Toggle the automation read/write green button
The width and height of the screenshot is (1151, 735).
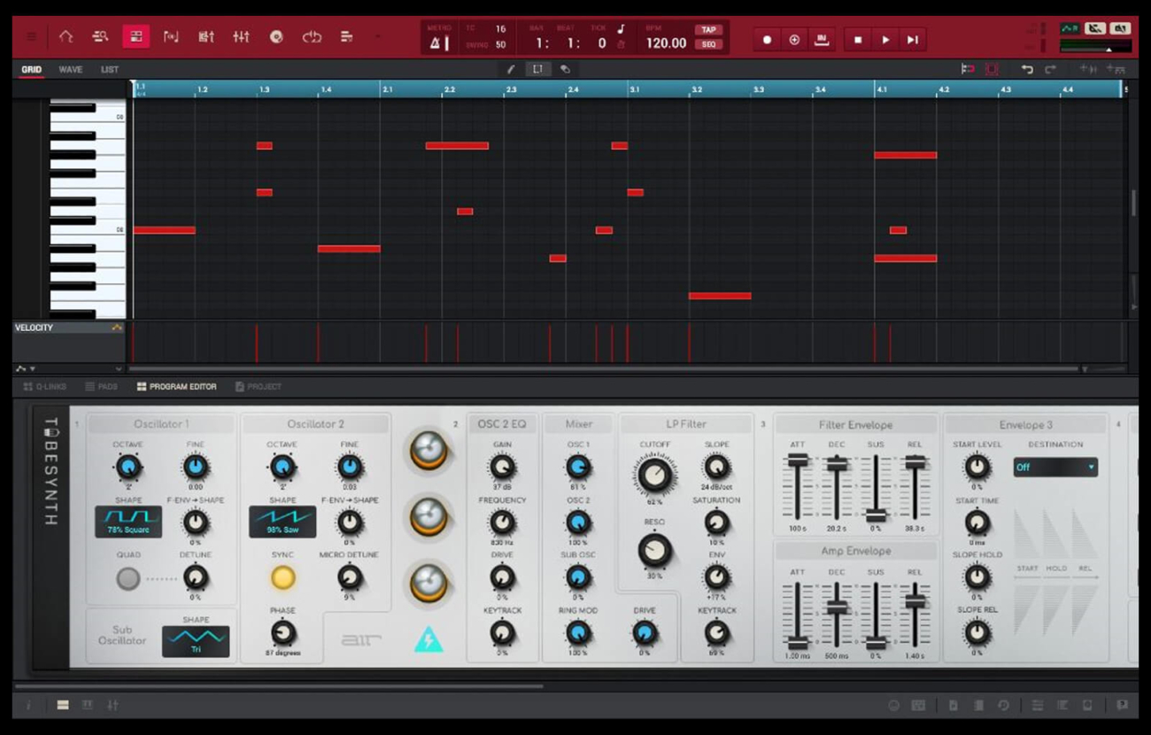(1070, 28)
